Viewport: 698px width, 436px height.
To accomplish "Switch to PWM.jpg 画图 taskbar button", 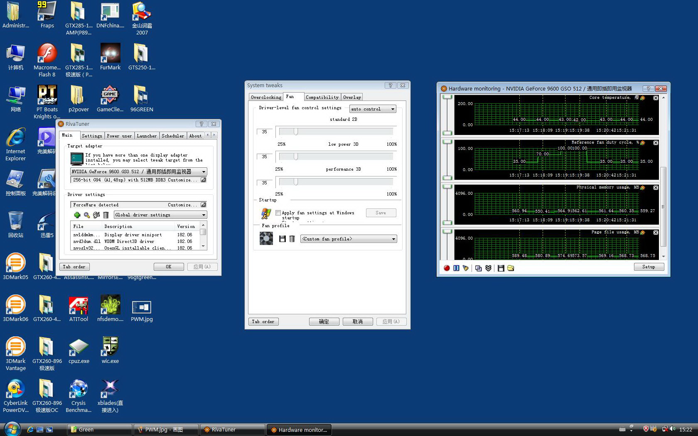I will tap(166, 430).
